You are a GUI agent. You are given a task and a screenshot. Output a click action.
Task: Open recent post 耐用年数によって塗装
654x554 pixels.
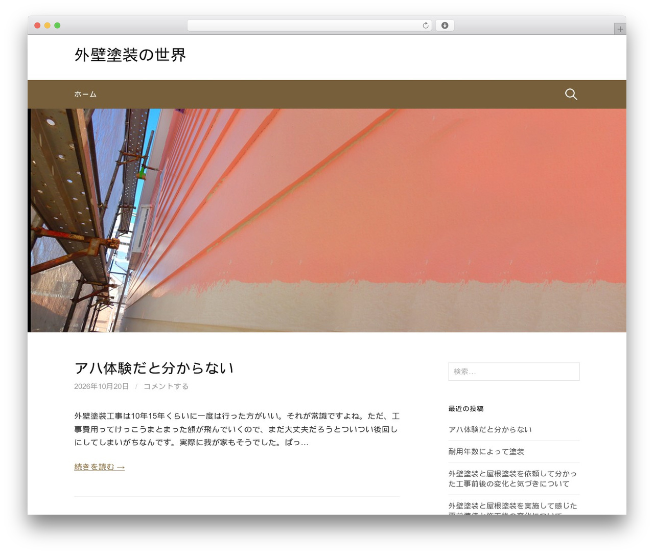click(486, 452)
